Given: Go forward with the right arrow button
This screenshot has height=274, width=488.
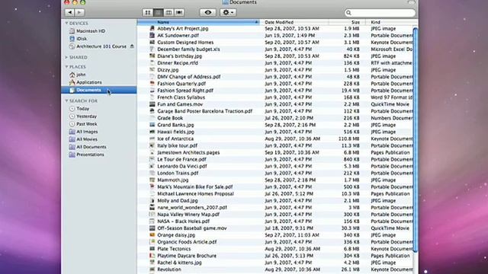Looking at the screenshot, I should [x=79, y=12].
